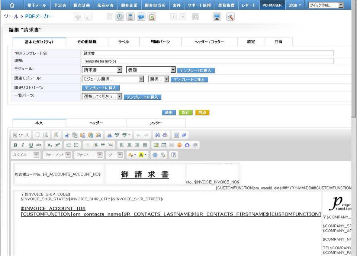Insert smiley icon

[x=179, y=145]
